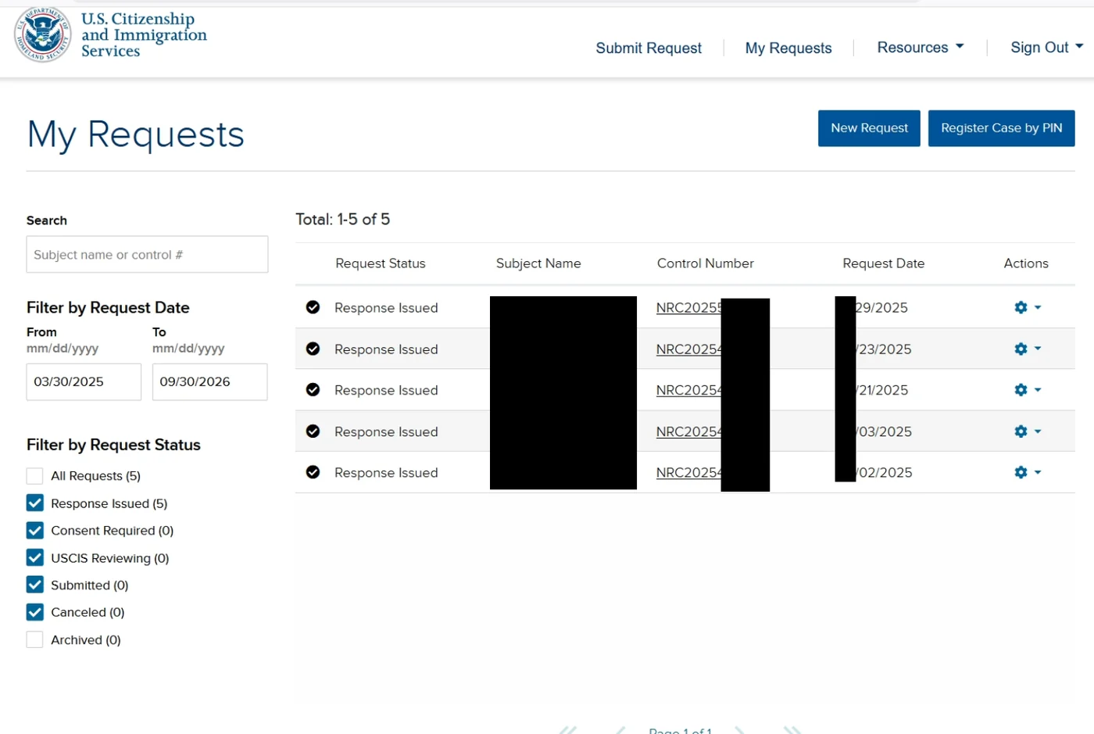Open the Actions gear for the 21/2025 request
Image resolution: width=1094 pixels, height=734 pixels.
[1027, 390]
